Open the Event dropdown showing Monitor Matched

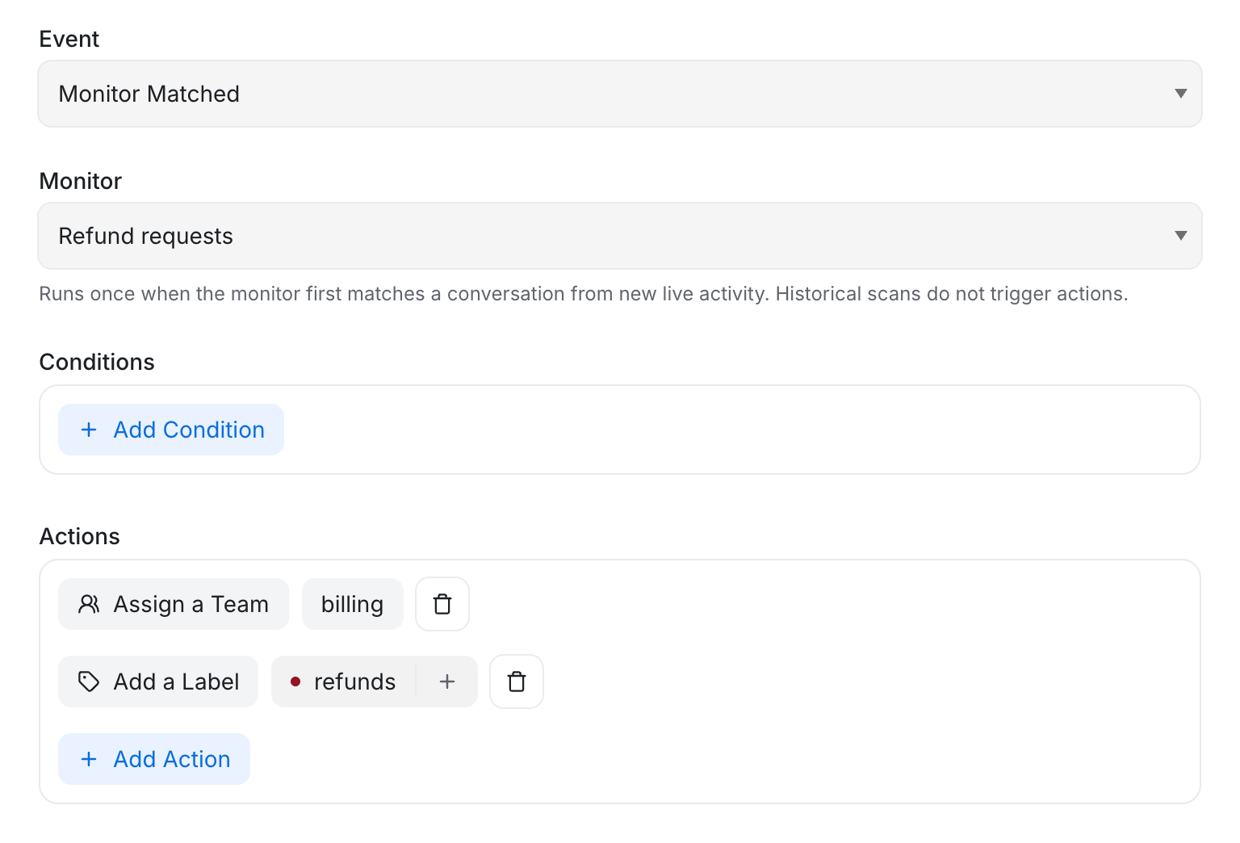(x=620, y=94)
